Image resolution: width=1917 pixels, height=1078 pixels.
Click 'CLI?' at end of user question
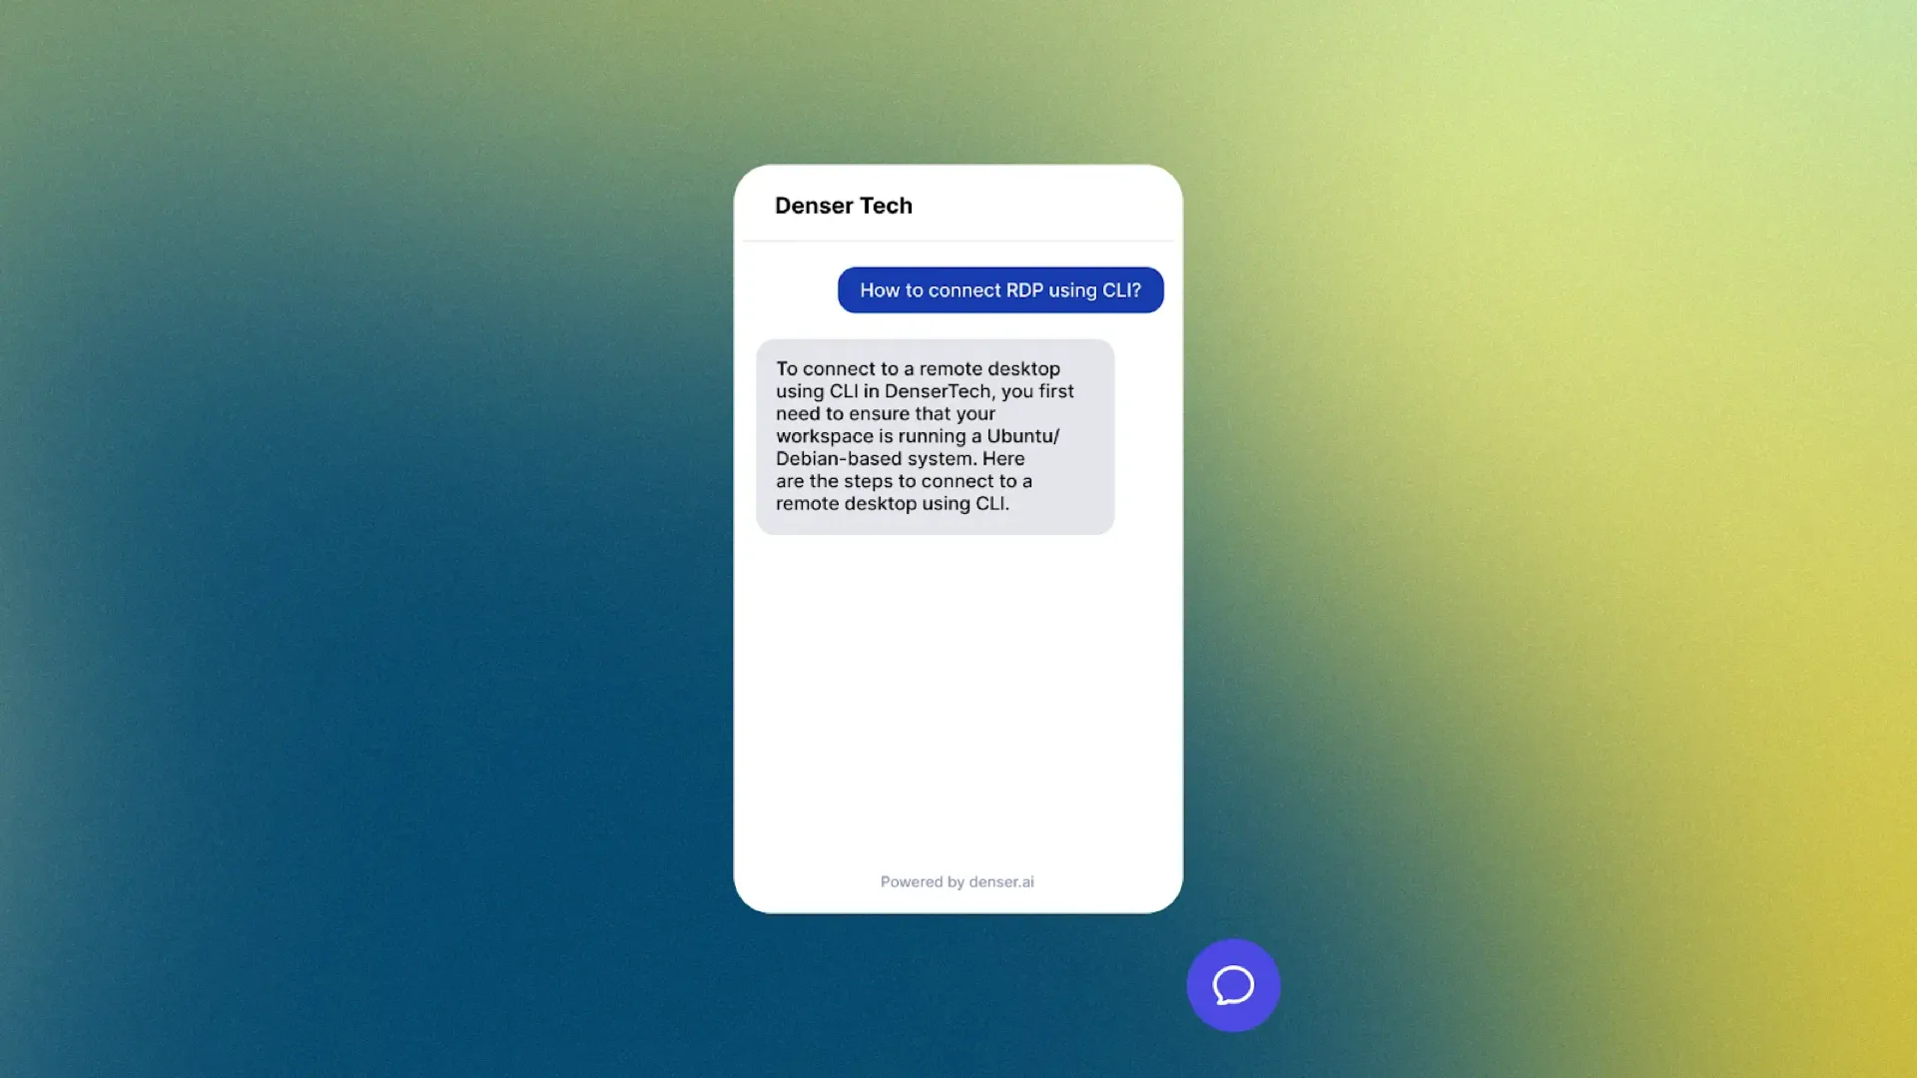point(1121,290)
